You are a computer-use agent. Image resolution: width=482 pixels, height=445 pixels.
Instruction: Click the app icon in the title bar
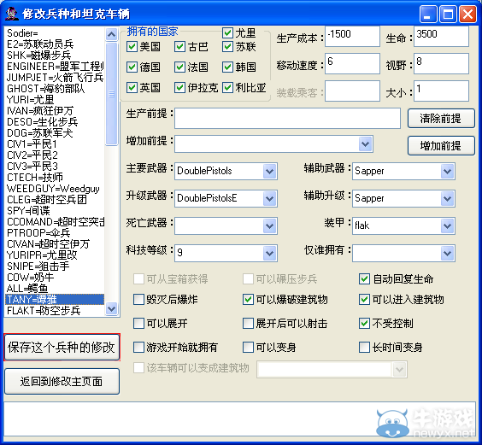[x=12, y=14]
